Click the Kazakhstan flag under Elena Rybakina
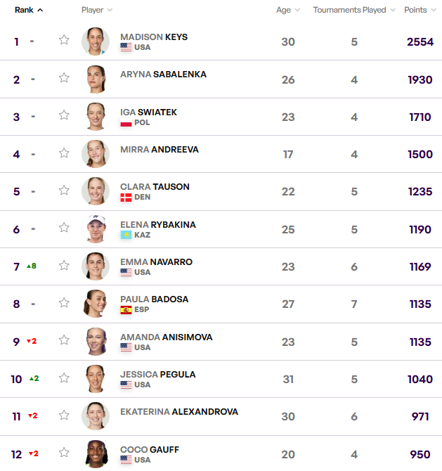Screen dimensions: 442x471 click(x=126, y=235)
